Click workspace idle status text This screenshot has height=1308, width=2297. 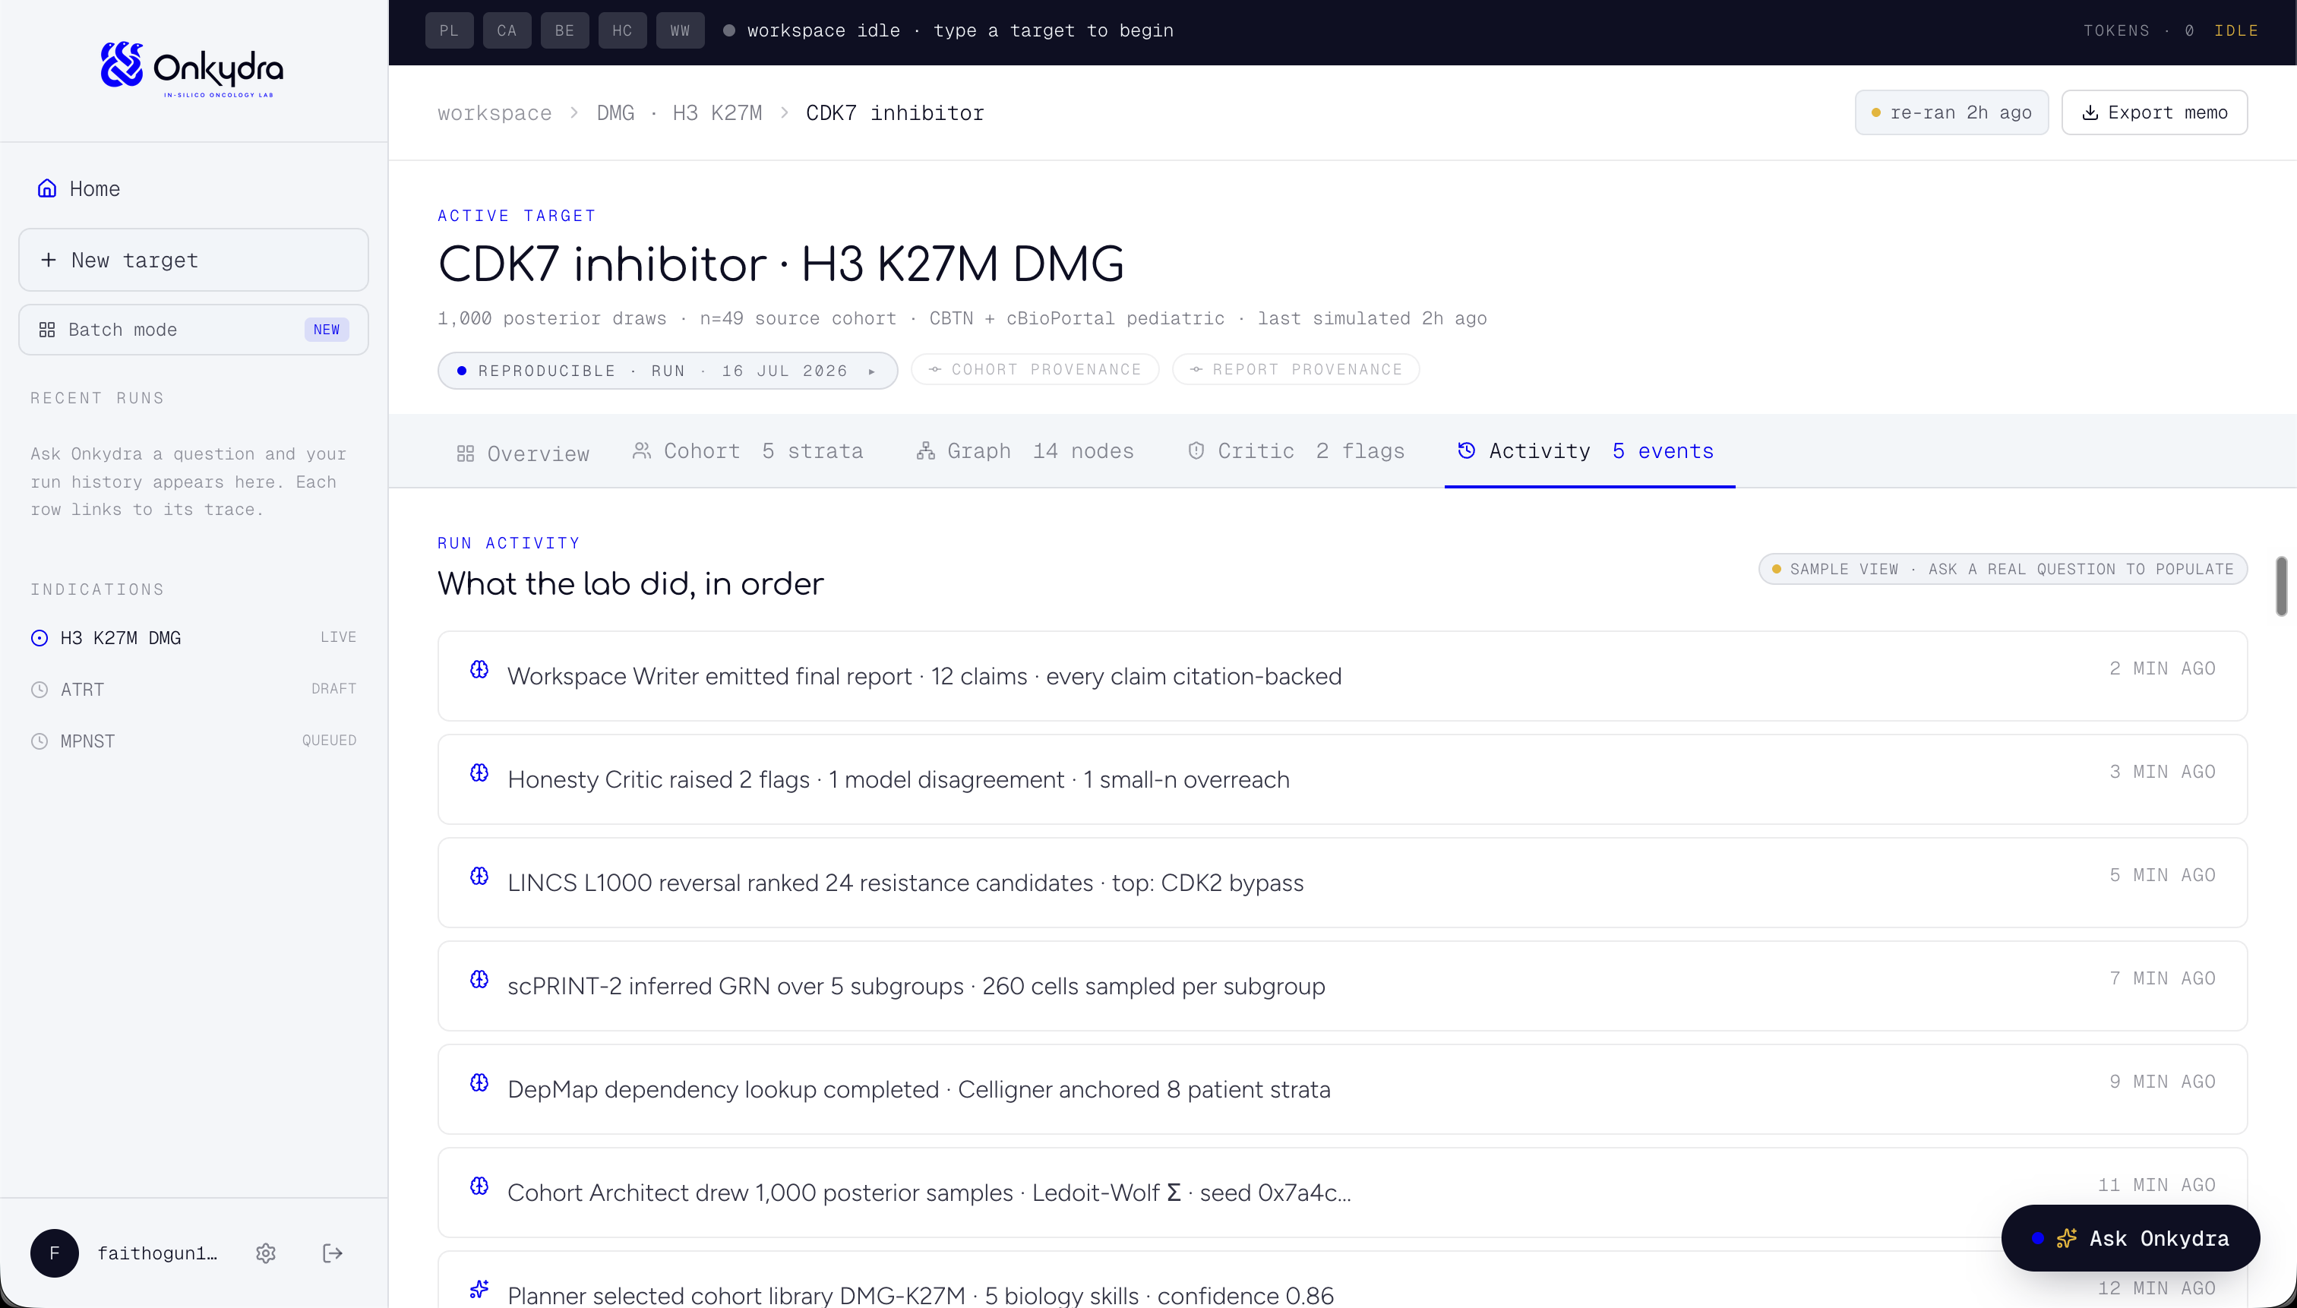[959, 30]
